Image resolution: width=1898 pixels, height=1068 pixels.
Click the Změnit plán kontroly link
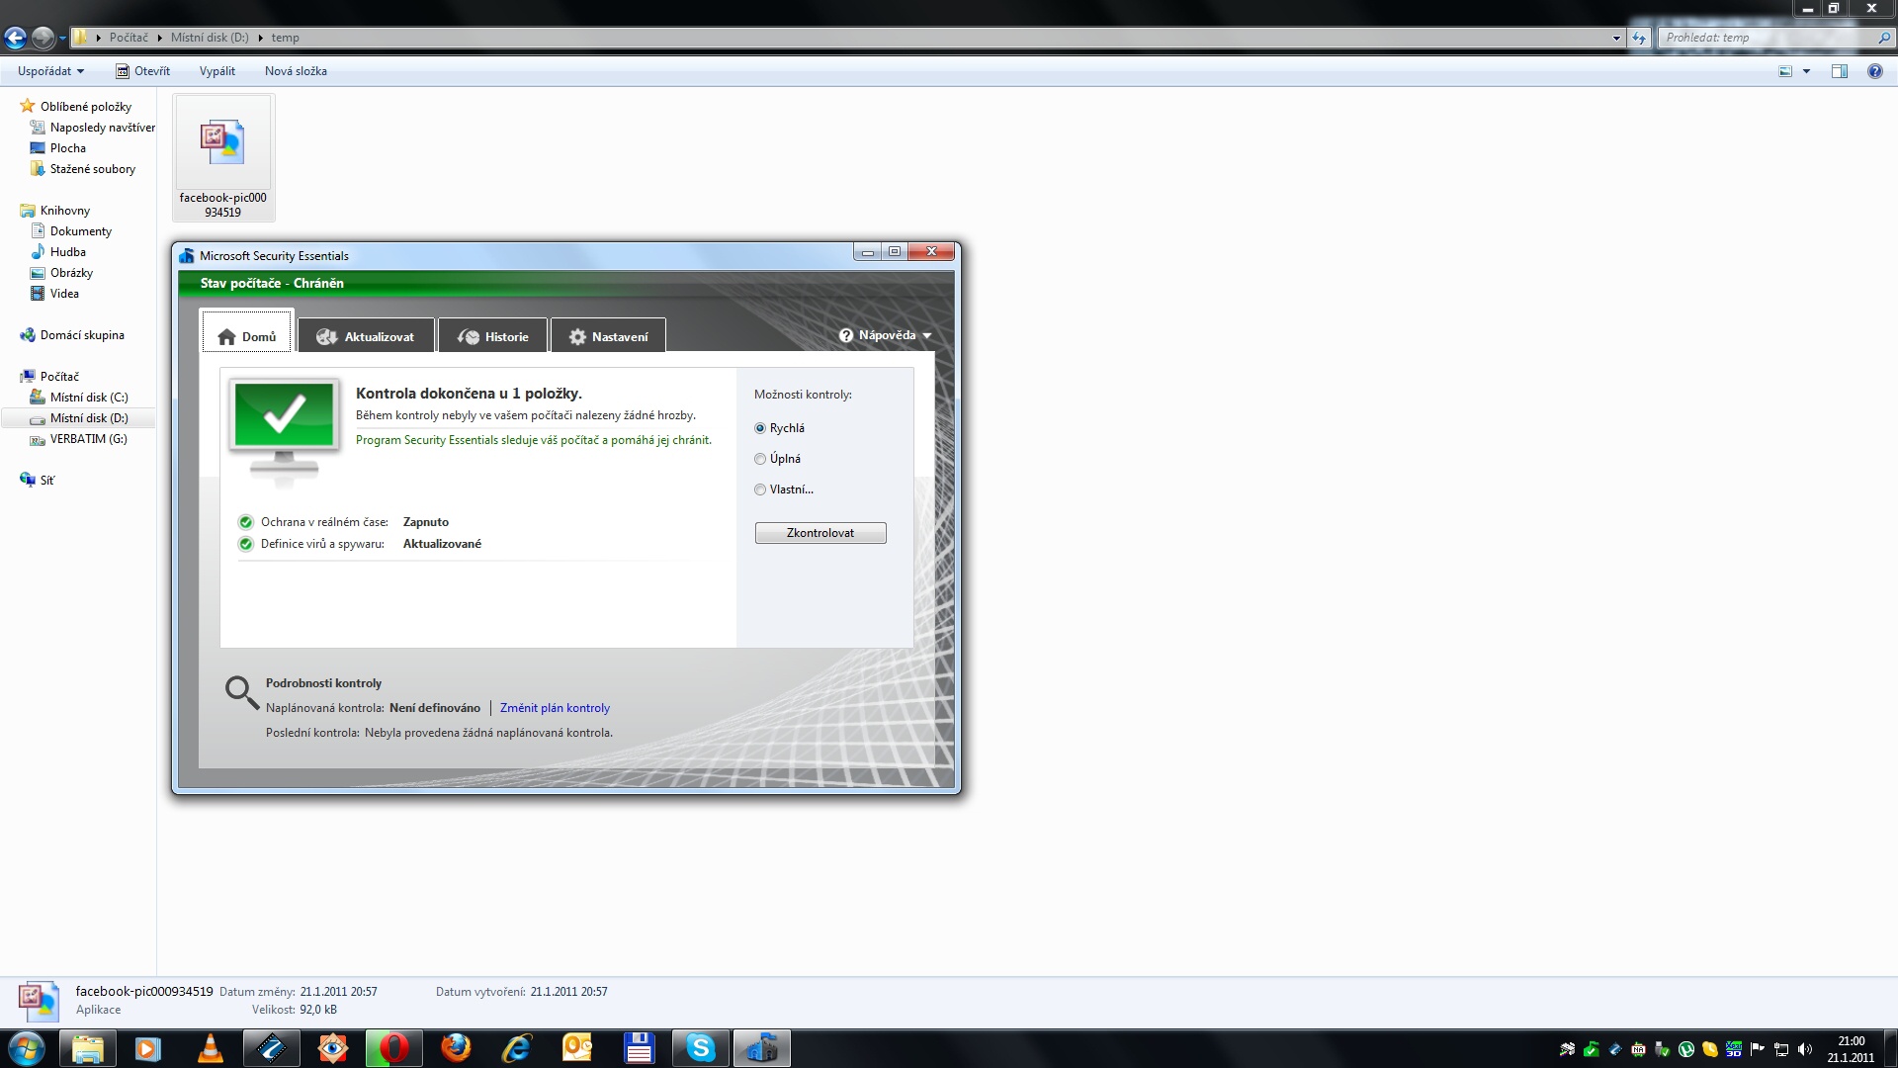(x=555, y=708)
